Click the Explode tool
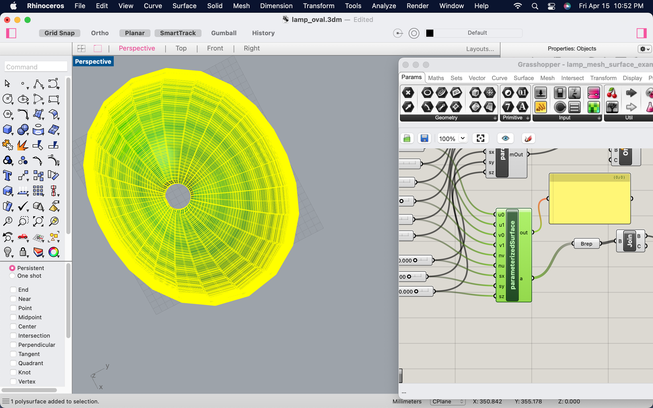 click(23, 145)
